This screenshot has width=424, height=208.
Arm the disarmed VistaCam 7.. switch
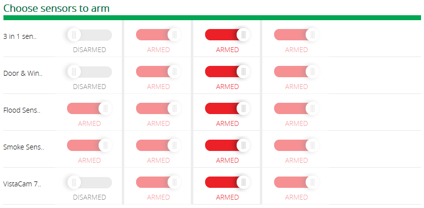tap(89, 182)
